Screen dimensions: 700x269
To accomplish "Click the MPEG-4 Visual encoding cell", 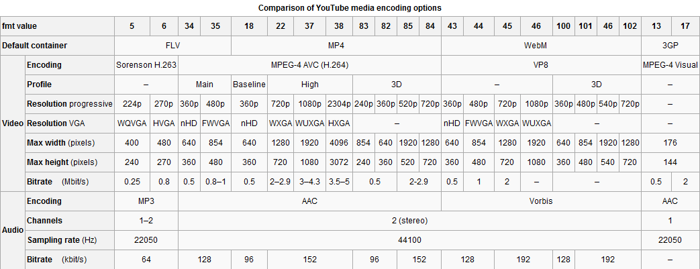I will tap(670, 65).
